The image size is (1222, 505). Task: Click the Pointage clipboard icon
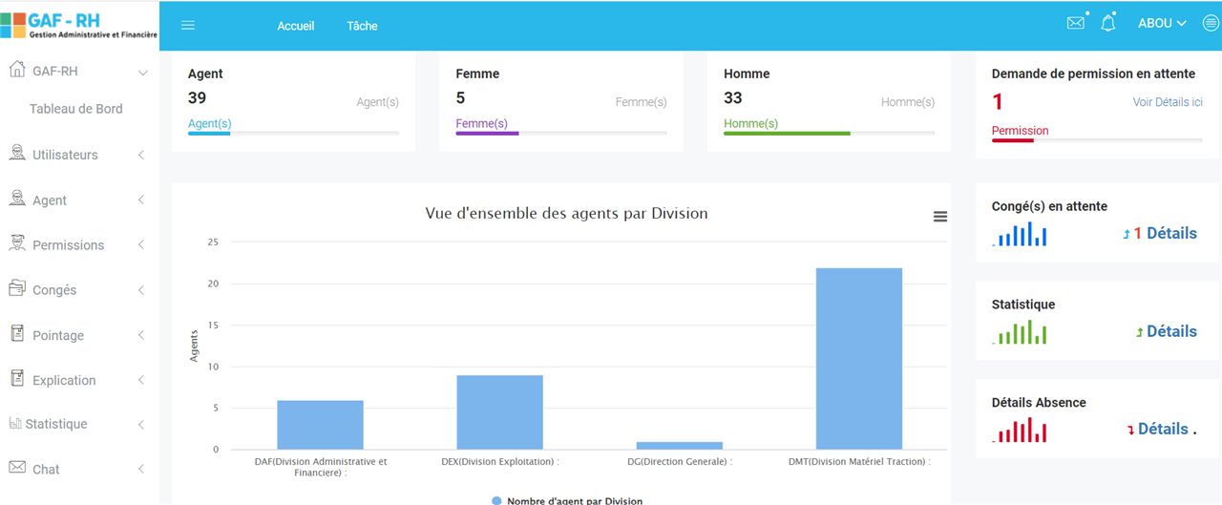pos(16,334)
